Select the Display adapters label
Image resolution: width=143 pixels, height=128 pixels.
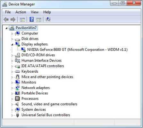click(x=35, y=44)
